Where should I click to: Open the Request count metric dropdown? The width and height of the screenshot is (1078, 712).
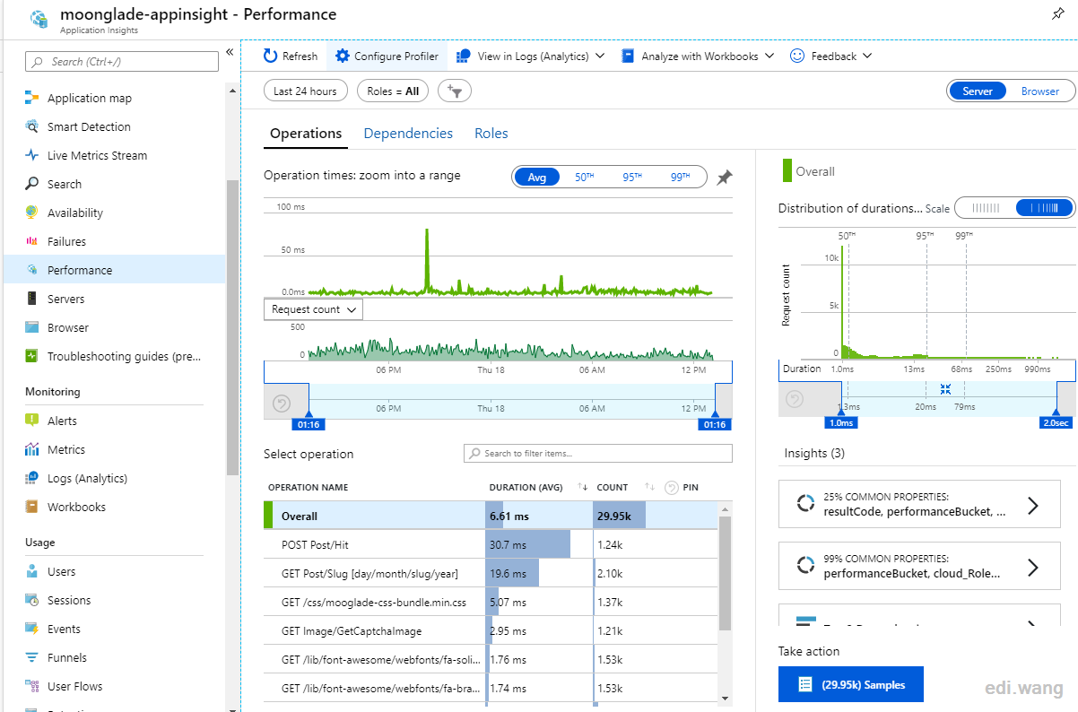(x=313, y=309)
